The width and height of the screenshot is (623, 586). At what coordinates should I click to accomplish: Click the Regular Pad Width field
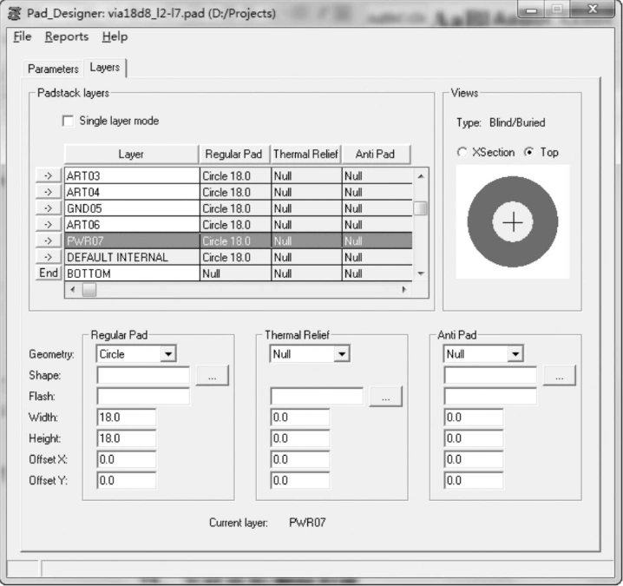[x=127, y=417]
